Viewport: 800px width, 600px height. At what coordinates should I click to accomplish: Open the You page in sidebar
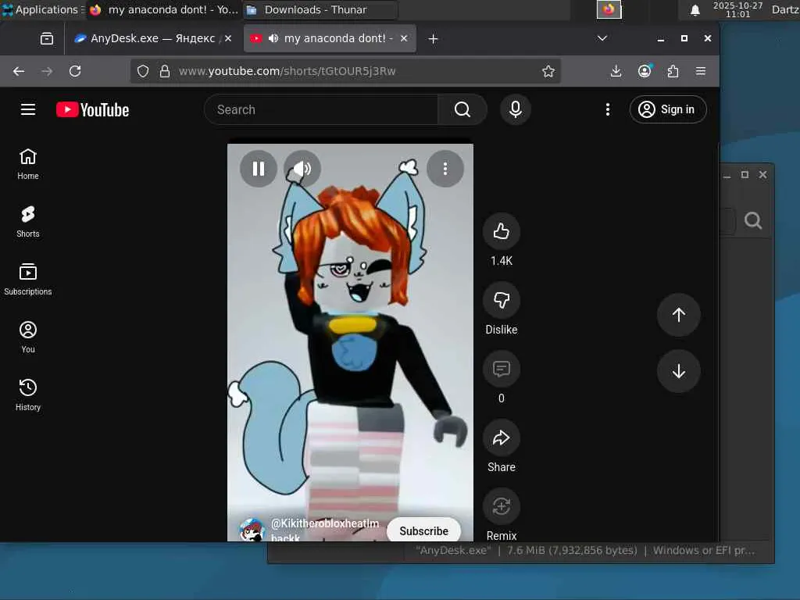[x=28, y=337]
